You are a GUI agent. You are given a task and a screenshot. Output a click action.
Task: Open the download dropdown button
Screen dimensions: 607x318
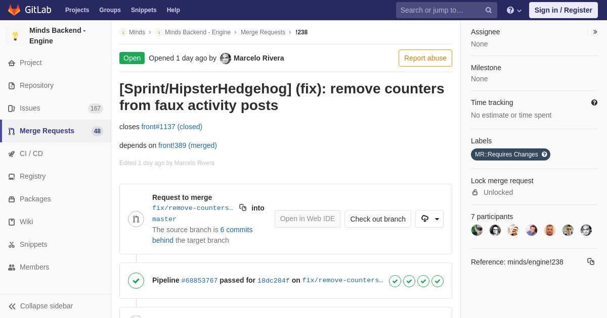429,219
